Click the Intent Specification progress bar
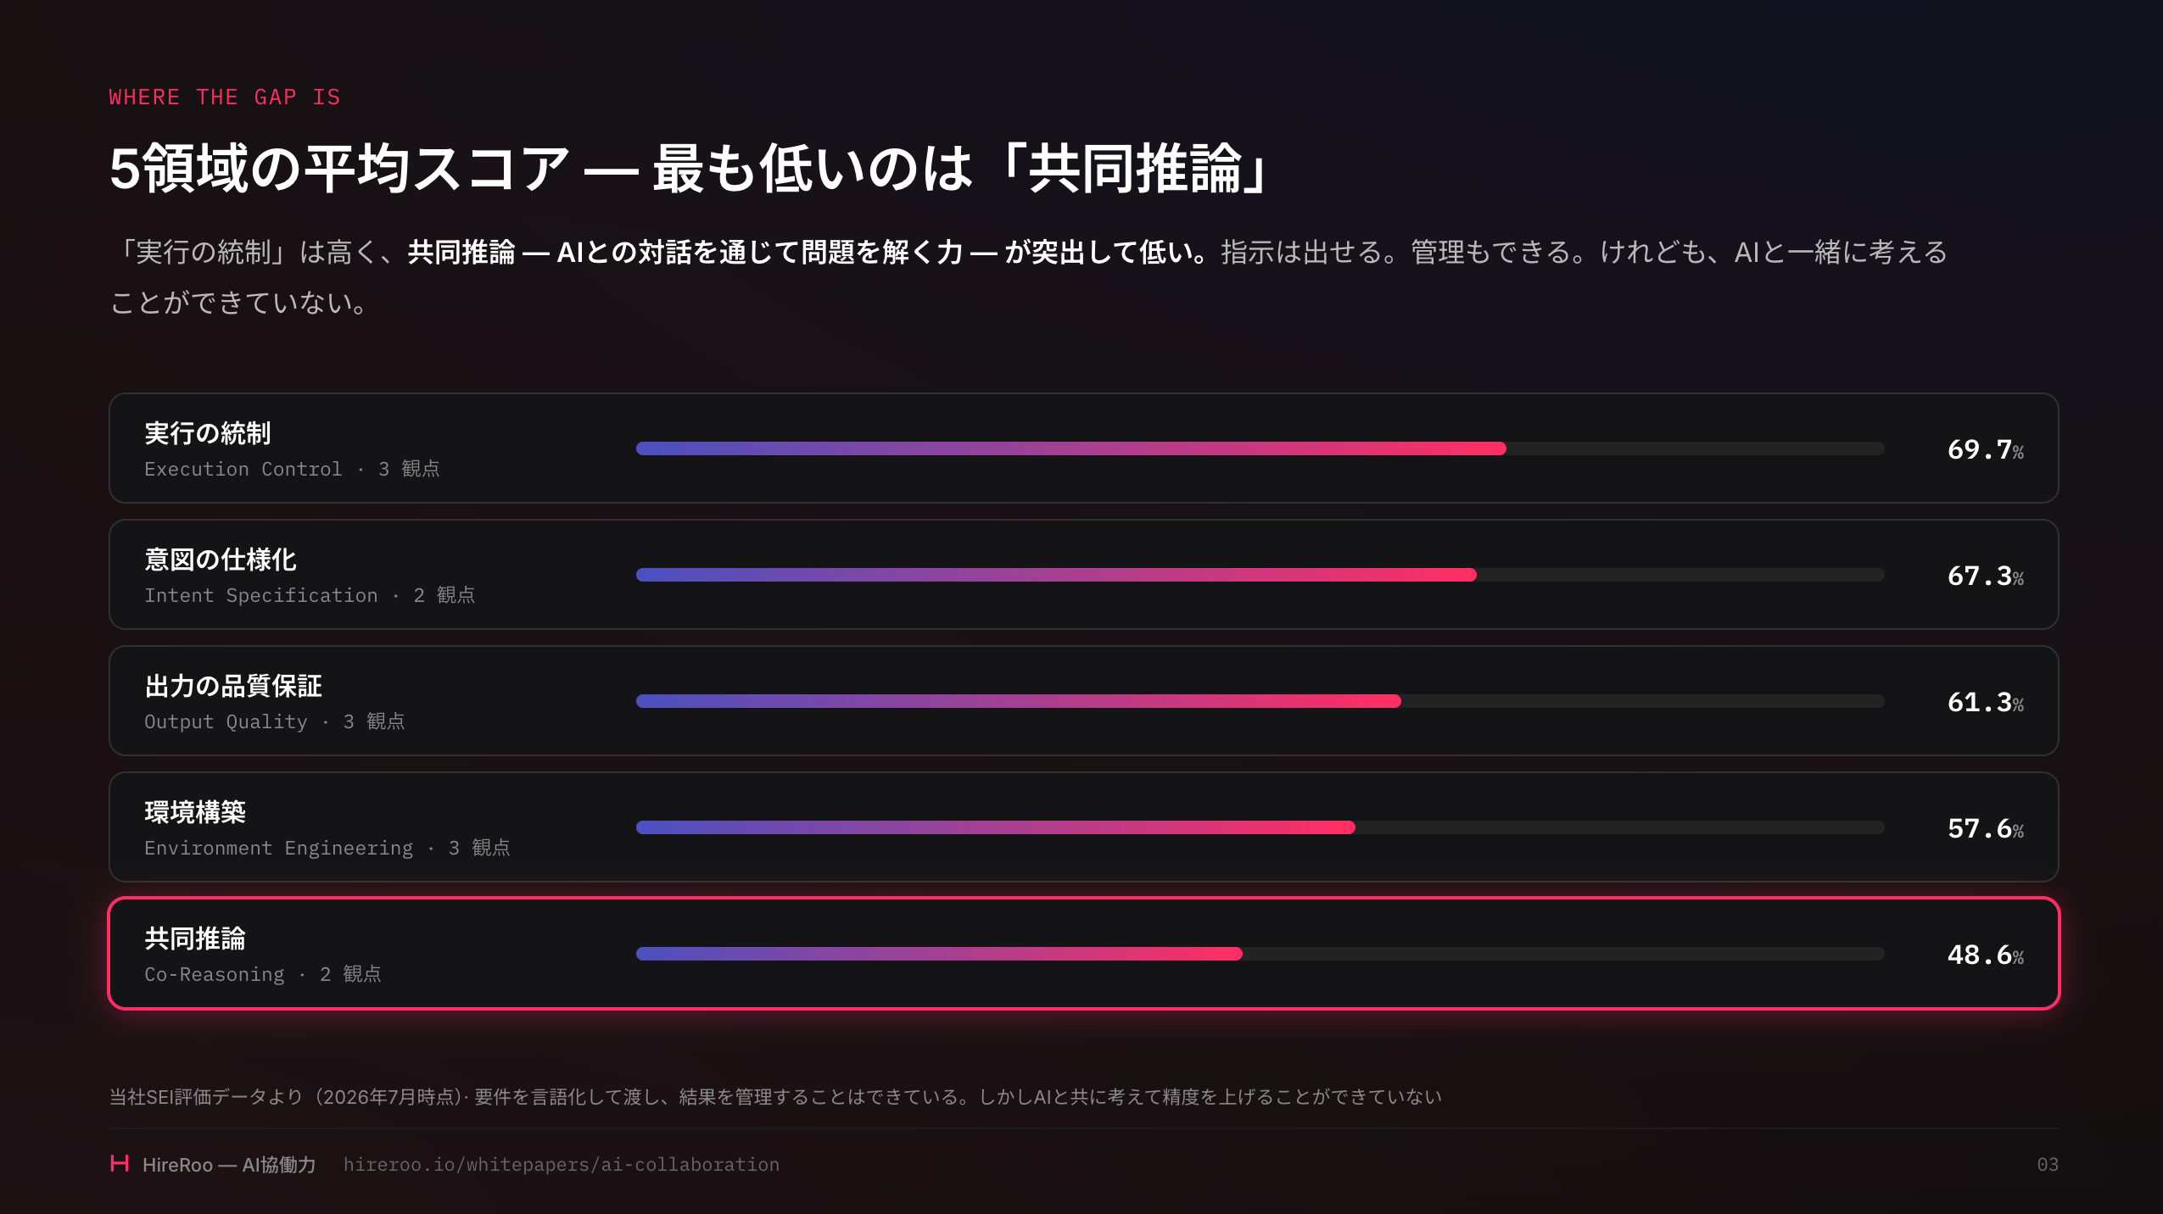 pos(1260,575)
